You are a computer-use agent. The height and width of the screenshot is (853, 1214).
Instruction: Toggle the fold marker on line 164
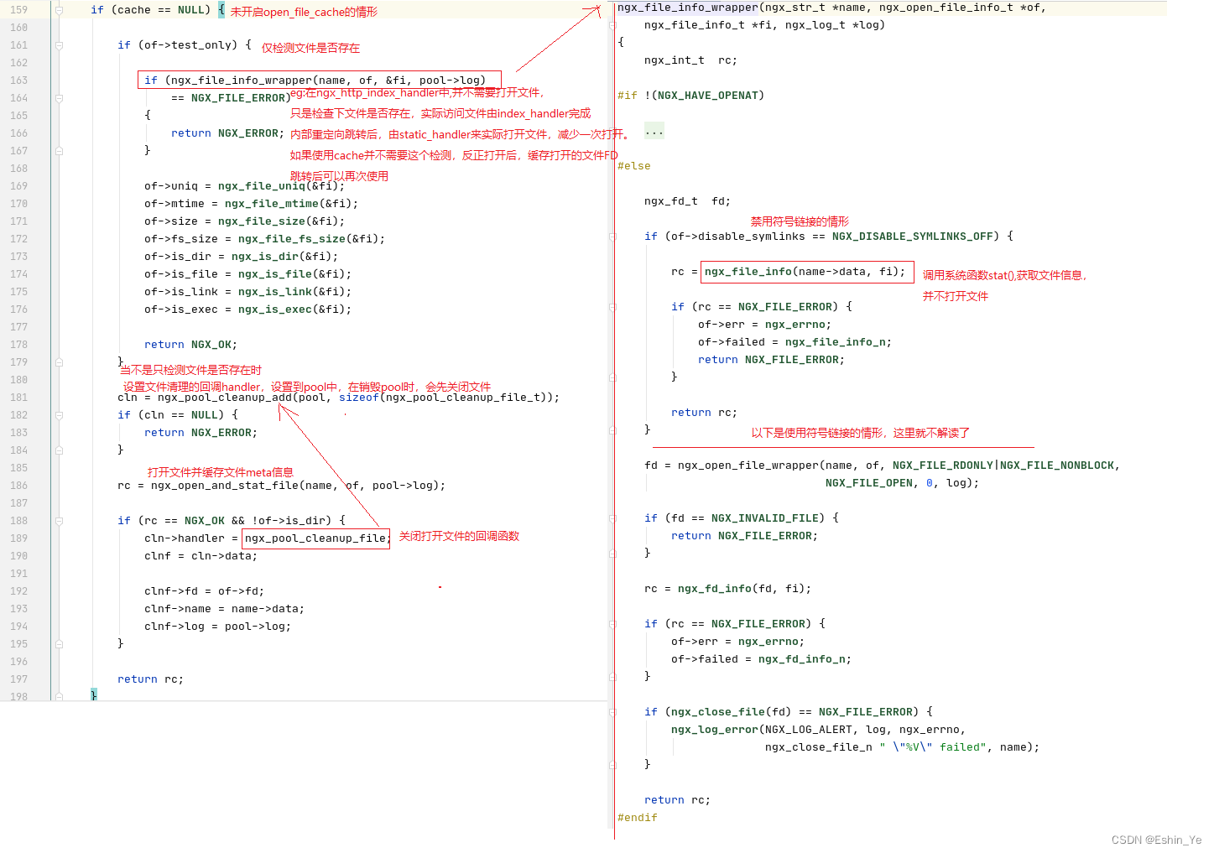coord(59,98)
